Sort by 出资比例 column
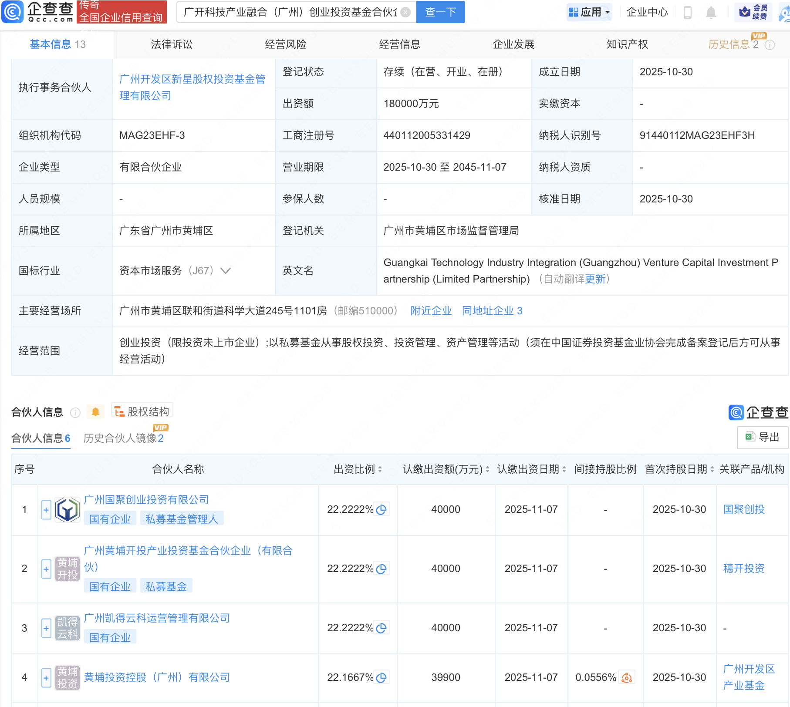Viewport: 790px width, 707px height. tap(380, 469)
